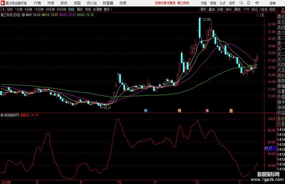
Task: Click the 自动 label in right panel
Action: (281, 119)
